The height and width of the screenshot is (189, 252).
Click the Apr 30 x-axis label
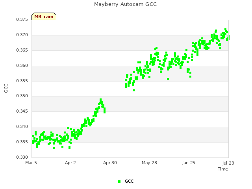click(x=110, y=163)
